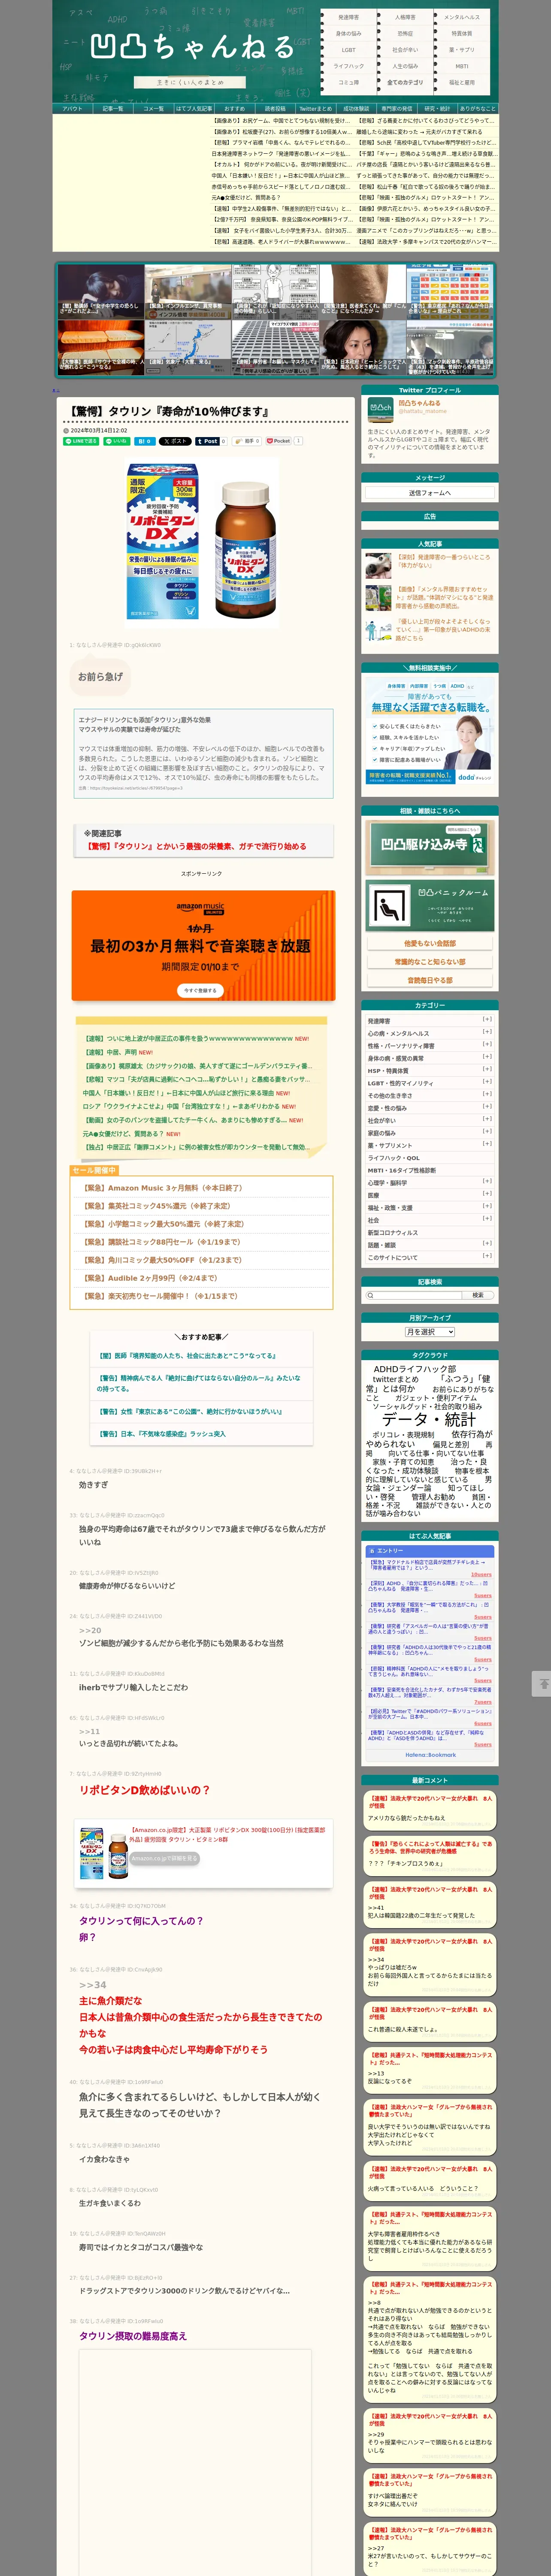Expand the 恋愛・性の悩み category
The image size is (551, 2576).
pos(487,1106)
